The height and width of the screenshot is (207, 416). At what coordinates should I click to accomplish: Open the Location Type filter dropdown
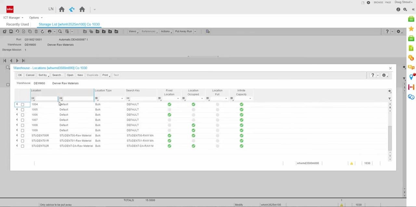pos(122,98)
